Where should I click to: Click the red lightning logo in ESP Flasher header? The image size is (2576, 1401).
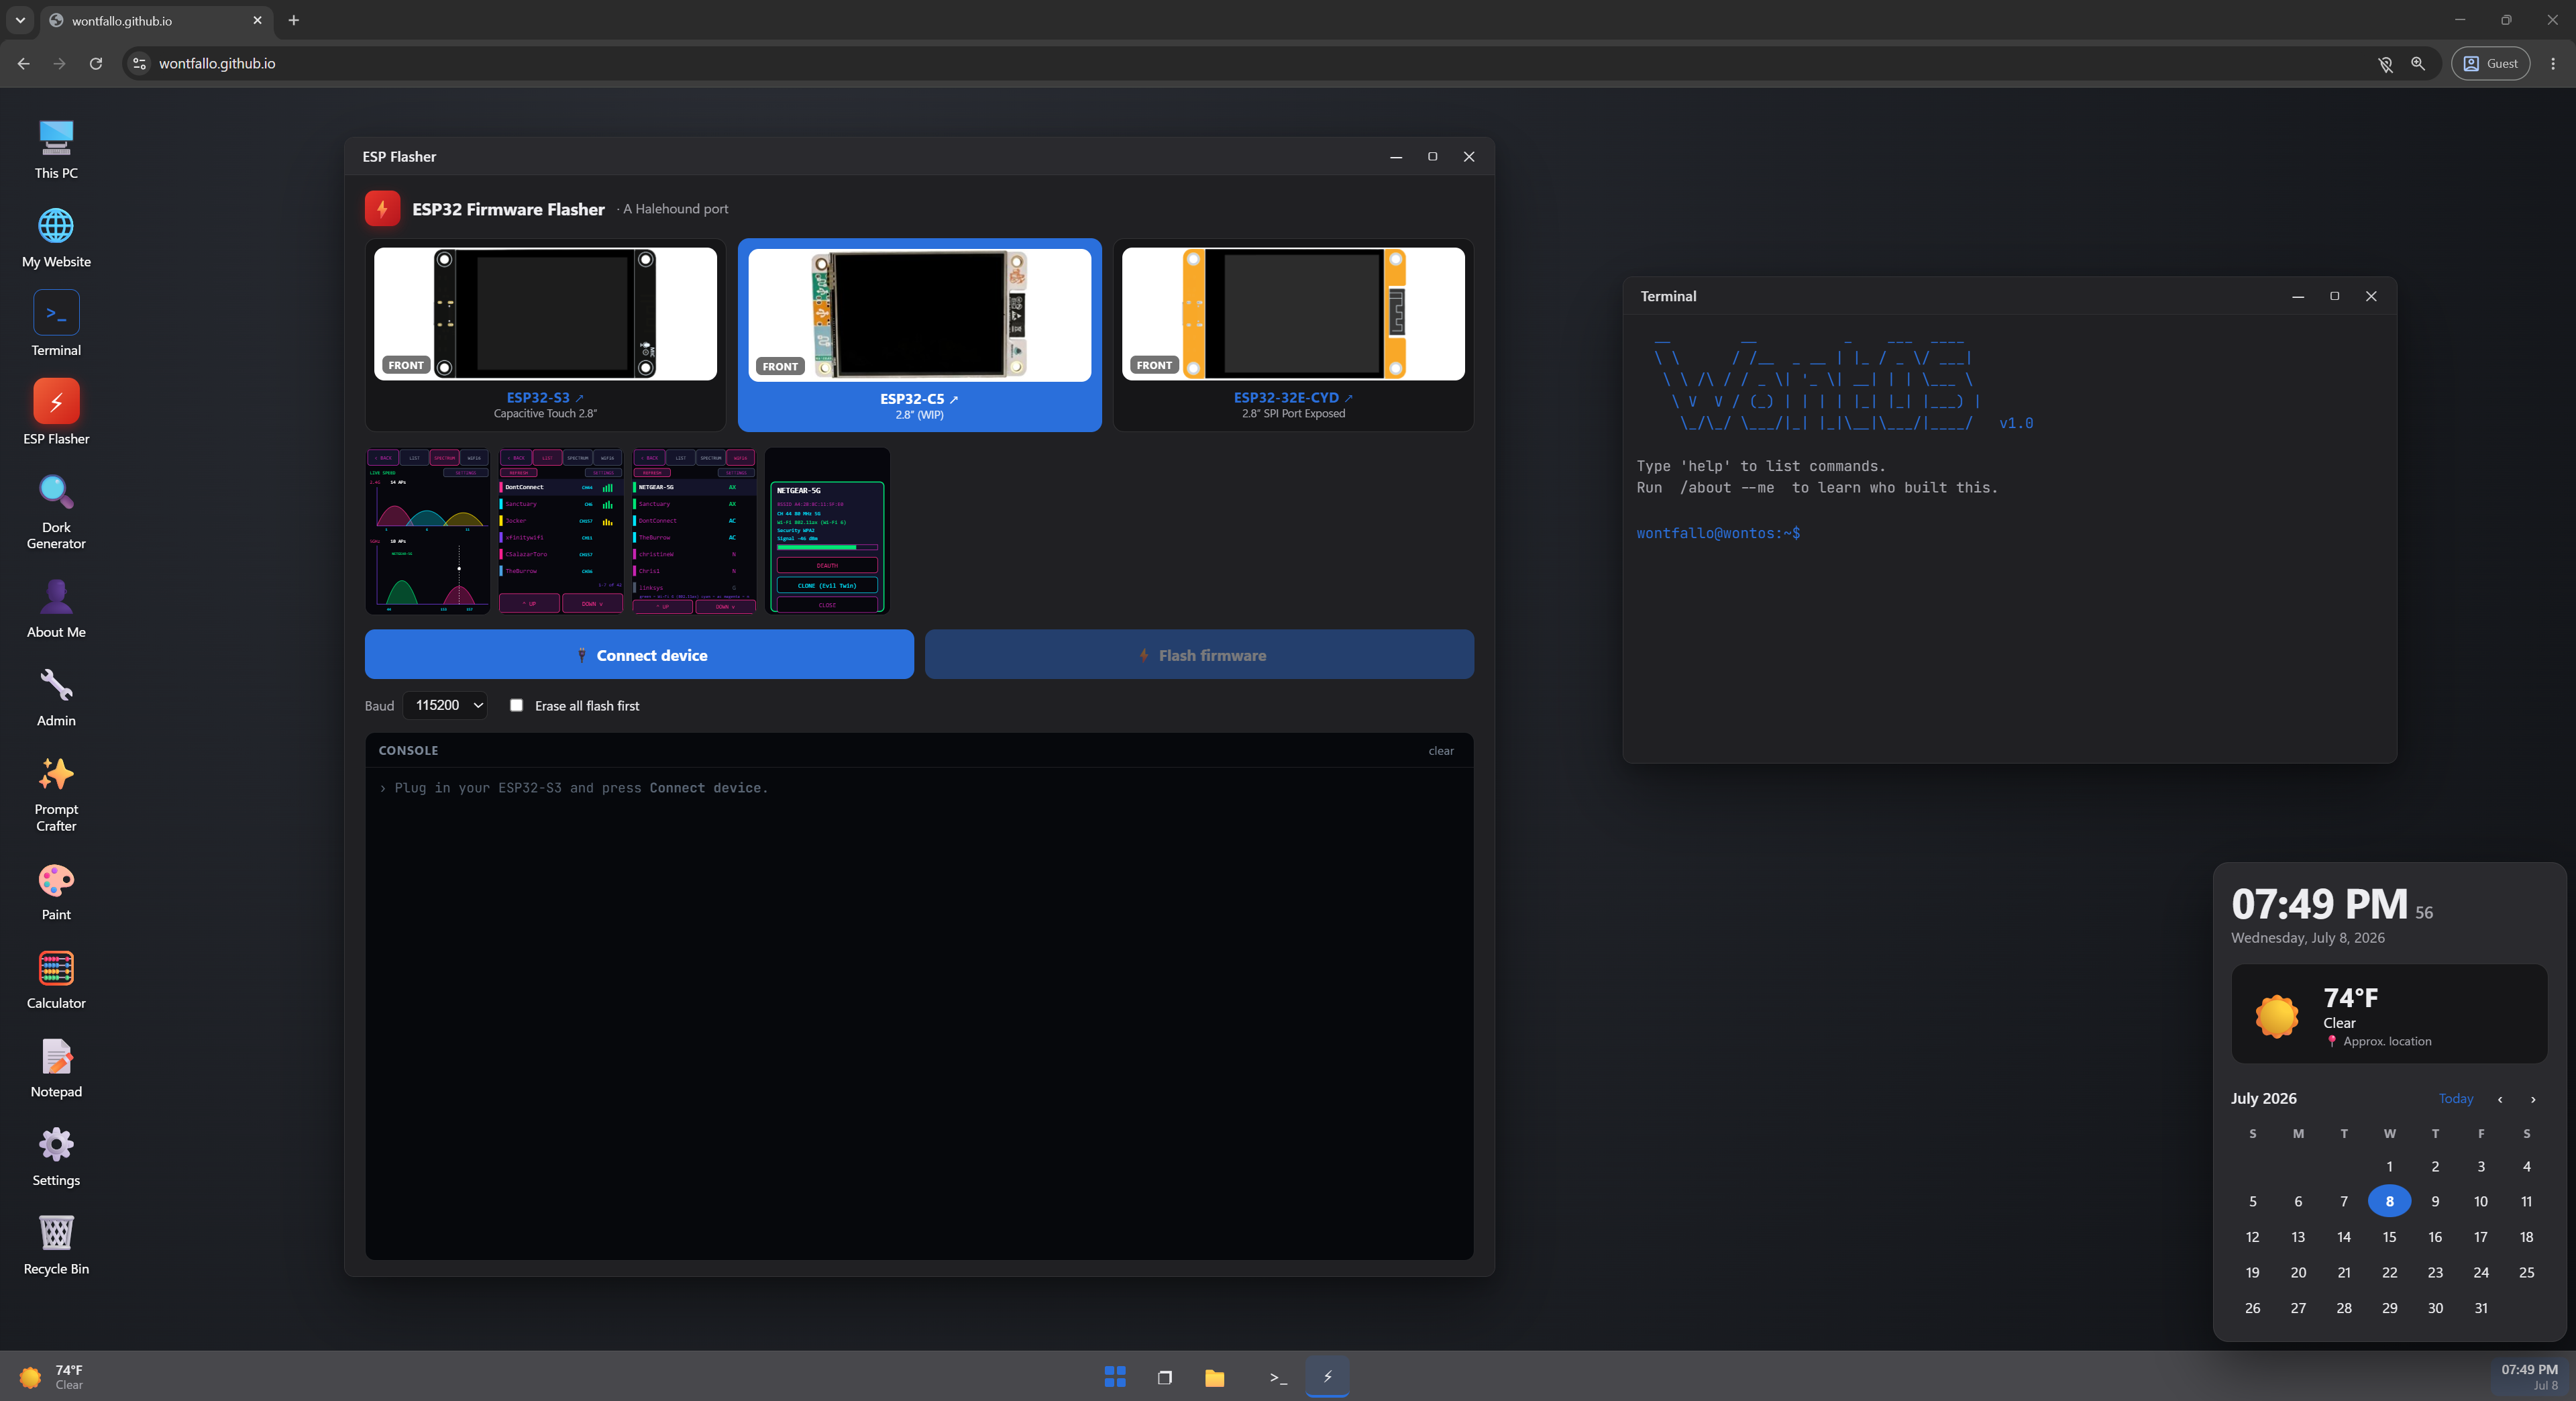[382, 209]
